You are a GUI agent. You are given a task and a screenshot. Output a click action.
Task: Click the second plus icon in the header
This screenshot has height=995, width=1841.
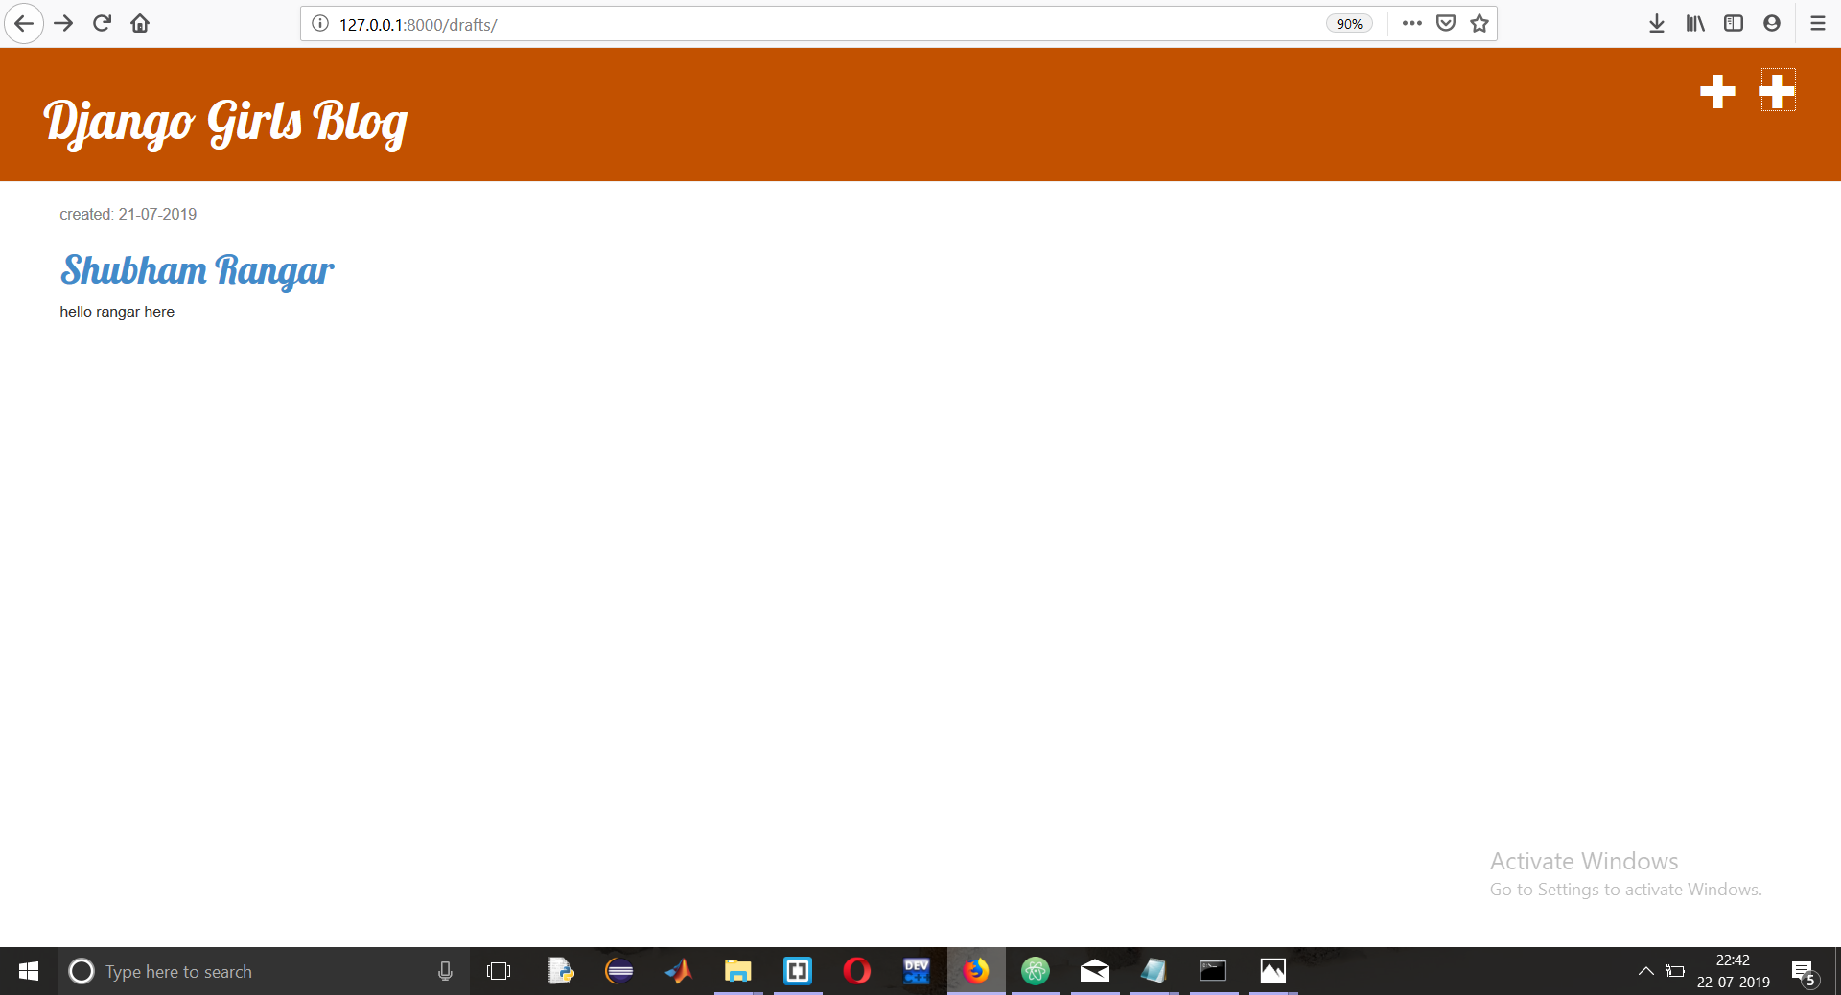tap(1777, 90)
